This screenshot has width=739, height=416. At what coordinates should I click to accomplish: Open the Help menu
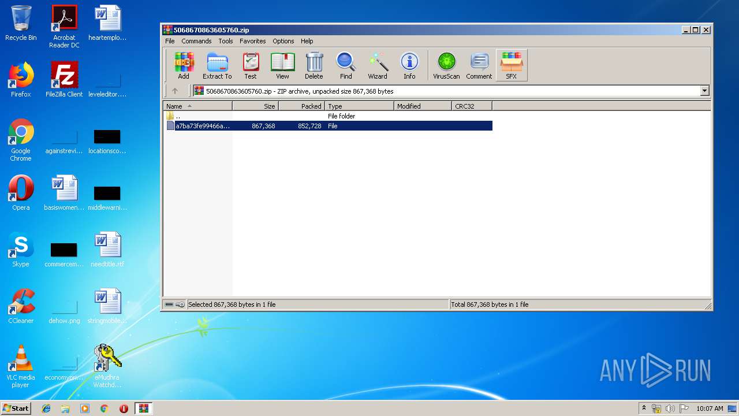tap(307, 41)
